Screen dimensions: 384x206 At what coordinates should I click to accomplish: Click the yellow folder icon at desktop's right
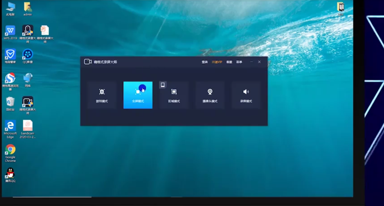click(340, 8)
